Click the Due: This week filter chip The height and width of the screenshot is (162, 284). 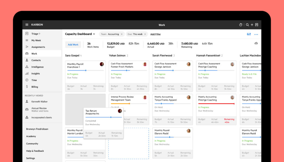tap(137, 34)
